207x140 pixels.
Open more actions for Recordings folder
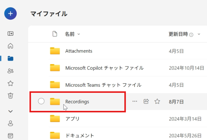pos(135,101)
